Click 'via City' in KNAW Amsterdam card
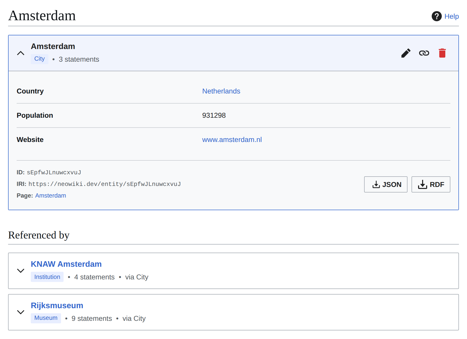Screen dimensions: 467x339 pyautogui.click(x=137, y=277)
